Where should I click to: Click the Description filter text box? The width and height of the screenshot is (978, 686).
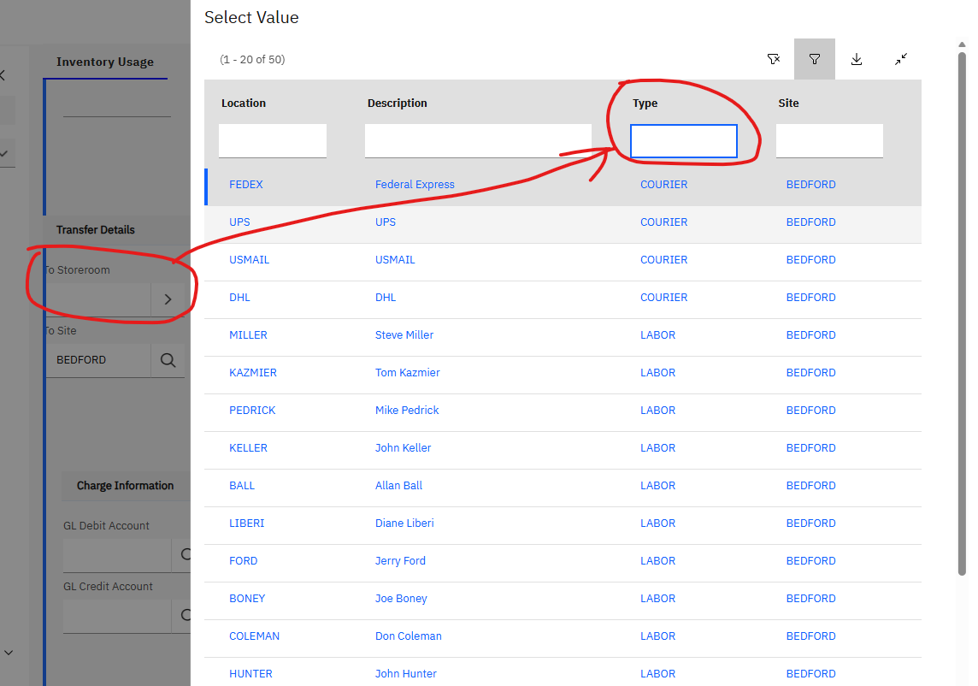click(477, 141)
